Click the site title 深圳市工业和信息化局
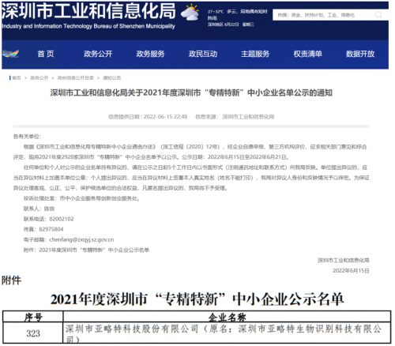This screenshot has width=395, height=346. pos(88,11)
